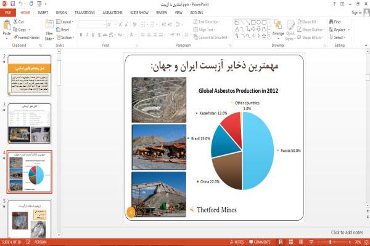Open the Text Direction dropdown
The height and width of the screenshot is (246, 370).
(207, 22)
